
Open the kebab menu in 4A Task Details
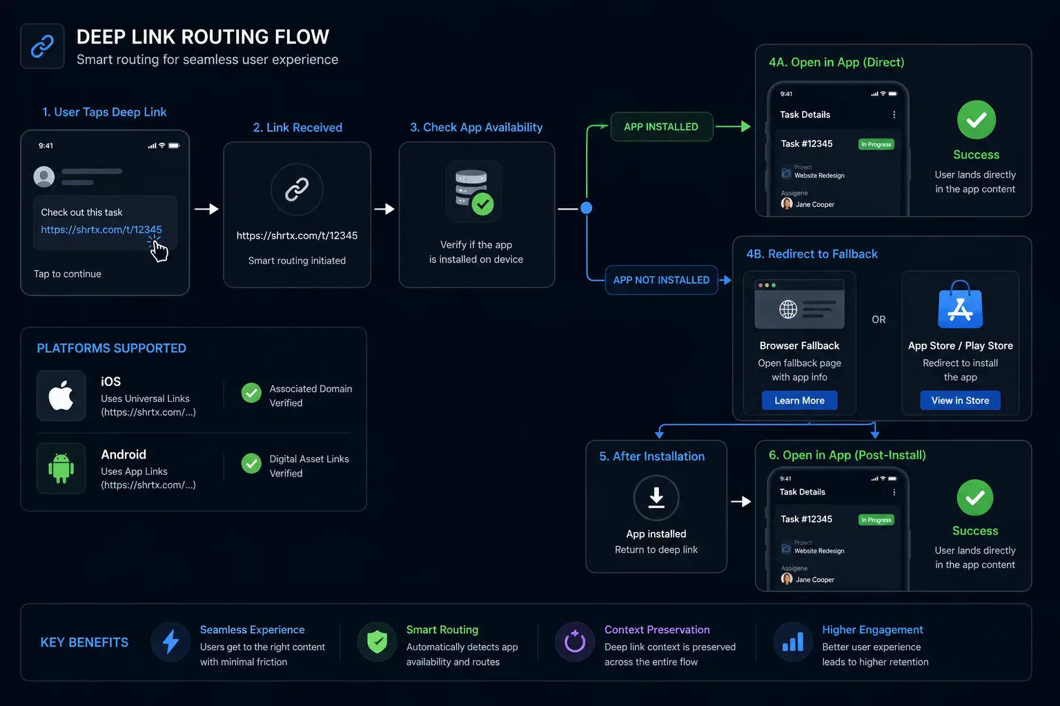click(894, 115)
